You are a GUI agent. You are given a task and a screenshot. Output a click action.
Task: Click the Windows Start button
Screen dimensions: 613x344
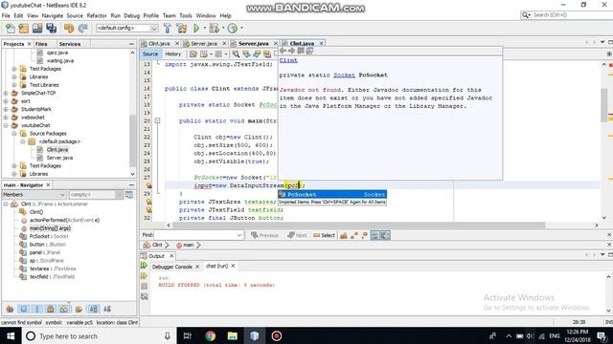coord(11,335)
